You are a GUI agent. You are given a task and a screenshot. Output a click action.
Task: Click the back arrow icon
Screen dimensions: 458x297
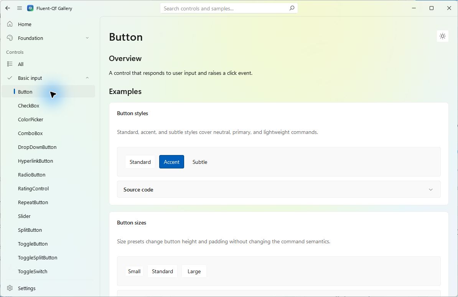[x=8, y=8]
